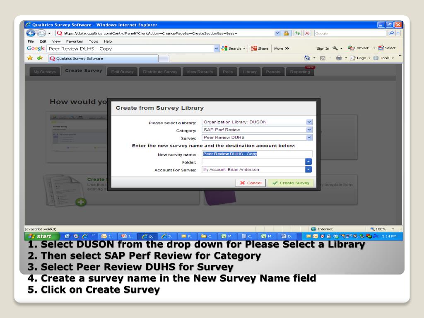This screenshot has height=318, width=424.
Task: Click the Favorites star icon
Action: pos(30,58)
